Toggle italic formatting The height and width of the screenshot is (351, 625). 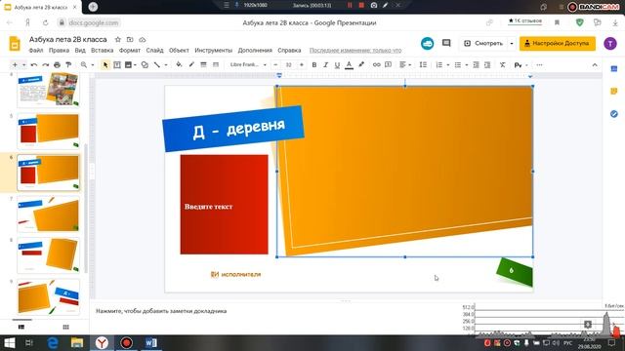pos(325,65)
